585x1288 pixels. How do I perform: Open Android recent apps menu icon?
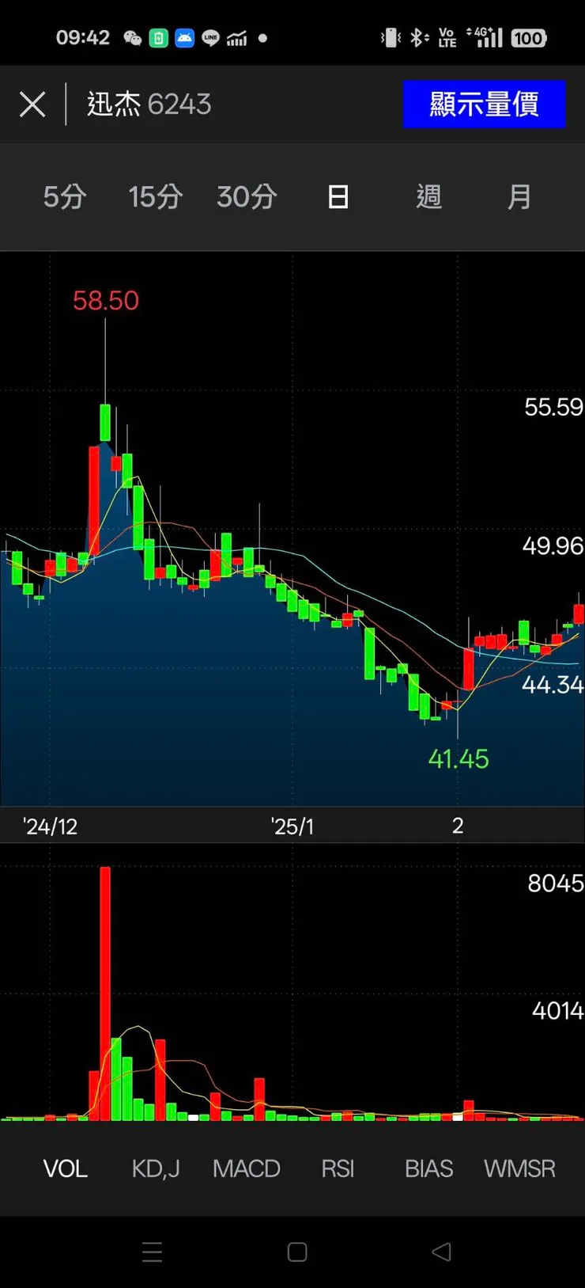click(152, 1252)
